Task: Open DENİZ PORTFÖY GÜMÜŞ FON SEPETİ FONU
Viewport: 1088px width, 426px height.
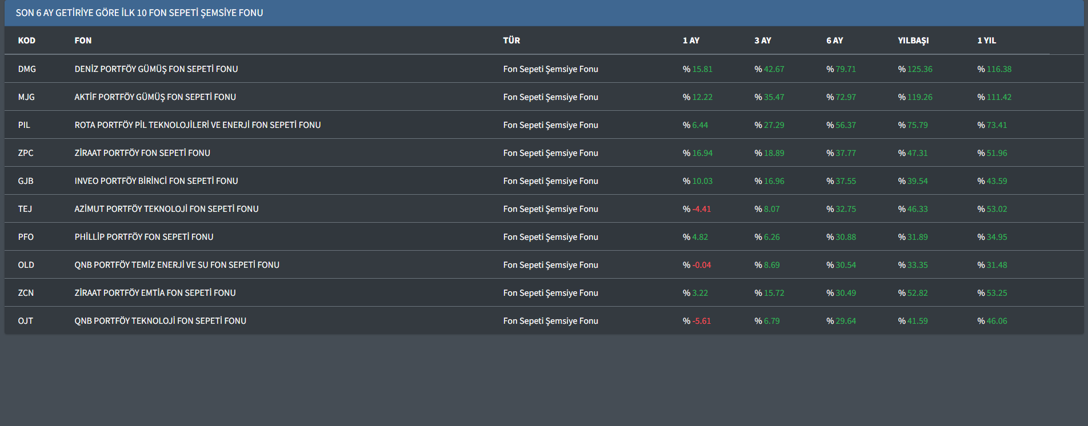Action: [156, 69]
